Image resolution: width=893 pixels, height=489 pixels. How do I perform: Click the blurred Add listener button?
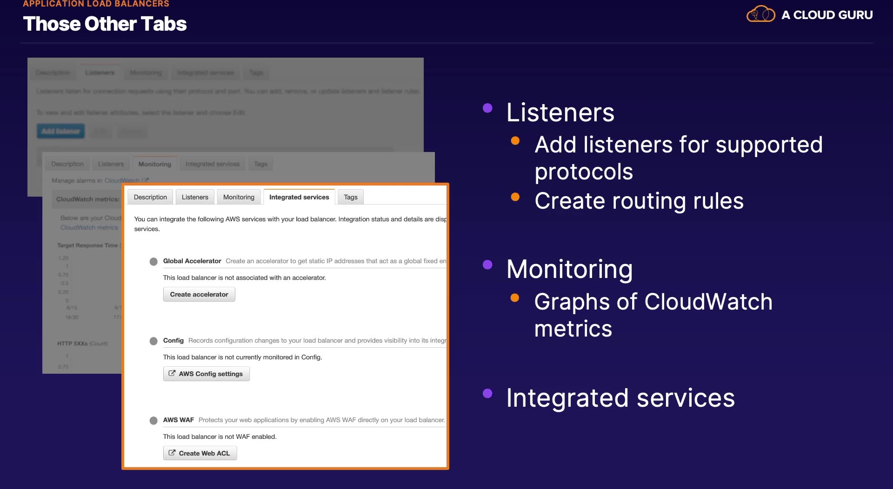pyautogui.click(x=61, y=131)
